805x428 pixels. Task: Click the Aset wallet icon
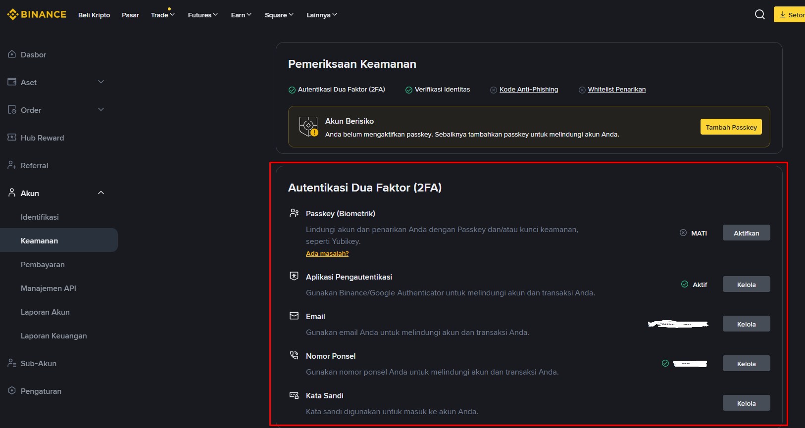point(12,82)
